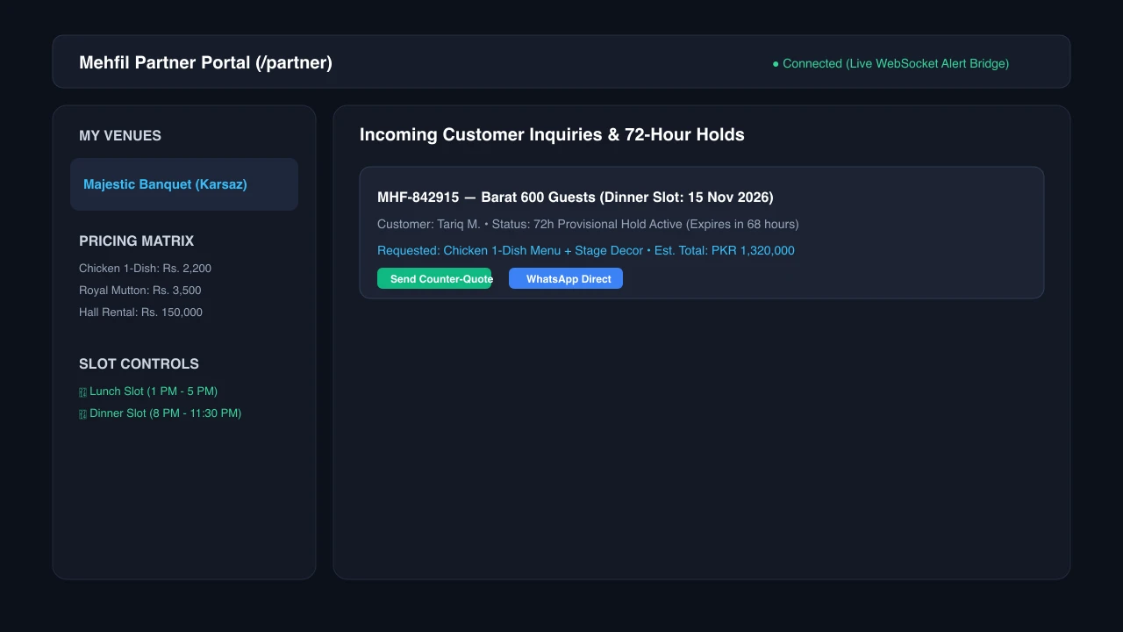This screenshot has width=1123, height=632.
Task: Click the SLOT CONTROLS heading
Action: point(139,363)
